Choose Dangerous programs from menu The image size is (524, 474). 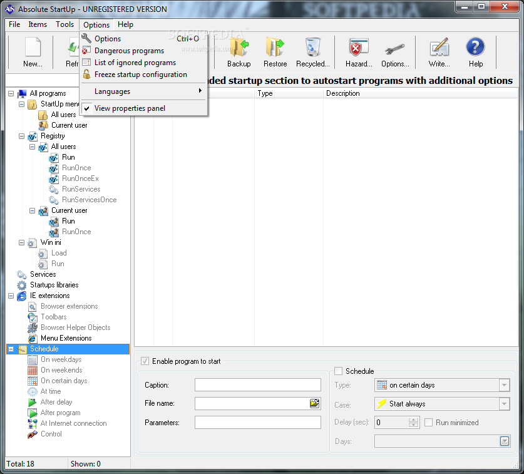pyautogui.click(x=144, y=51)
